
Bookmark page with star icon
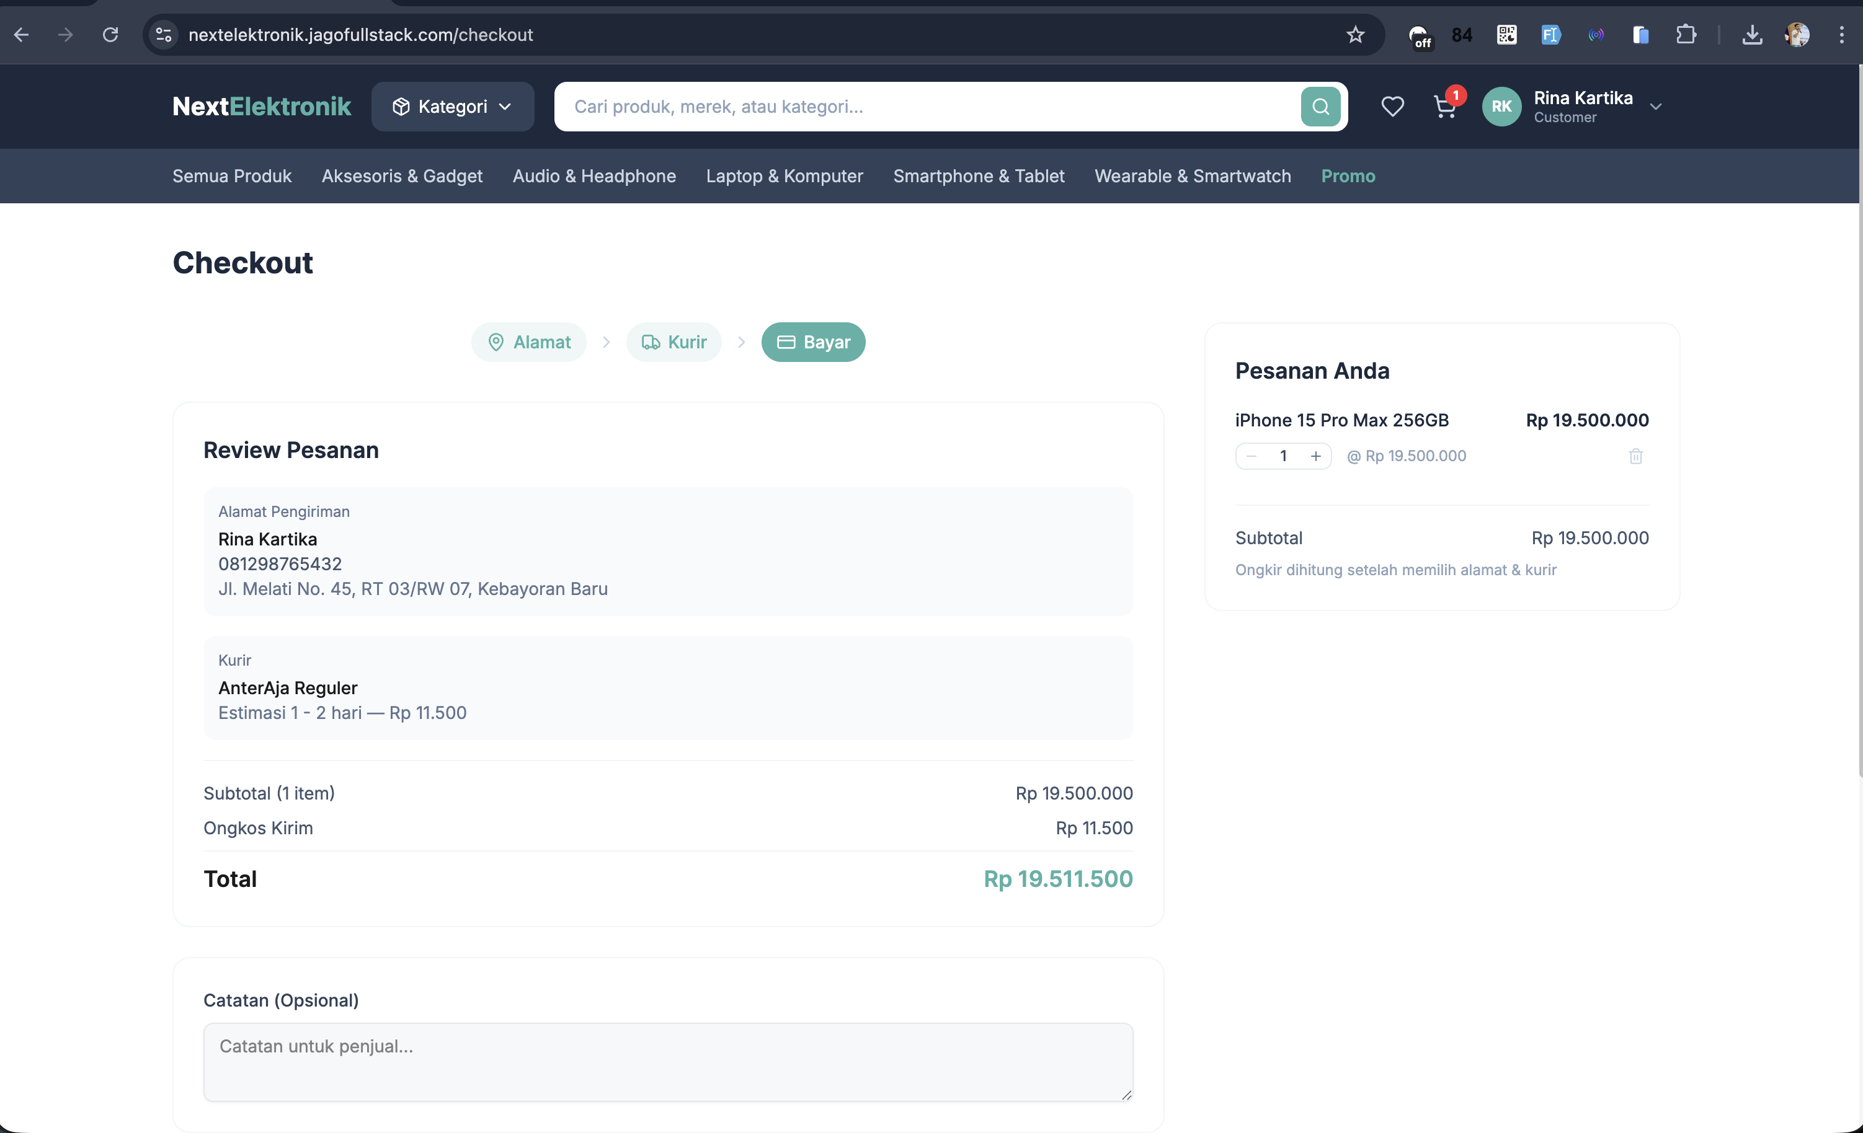point(1355,35)
